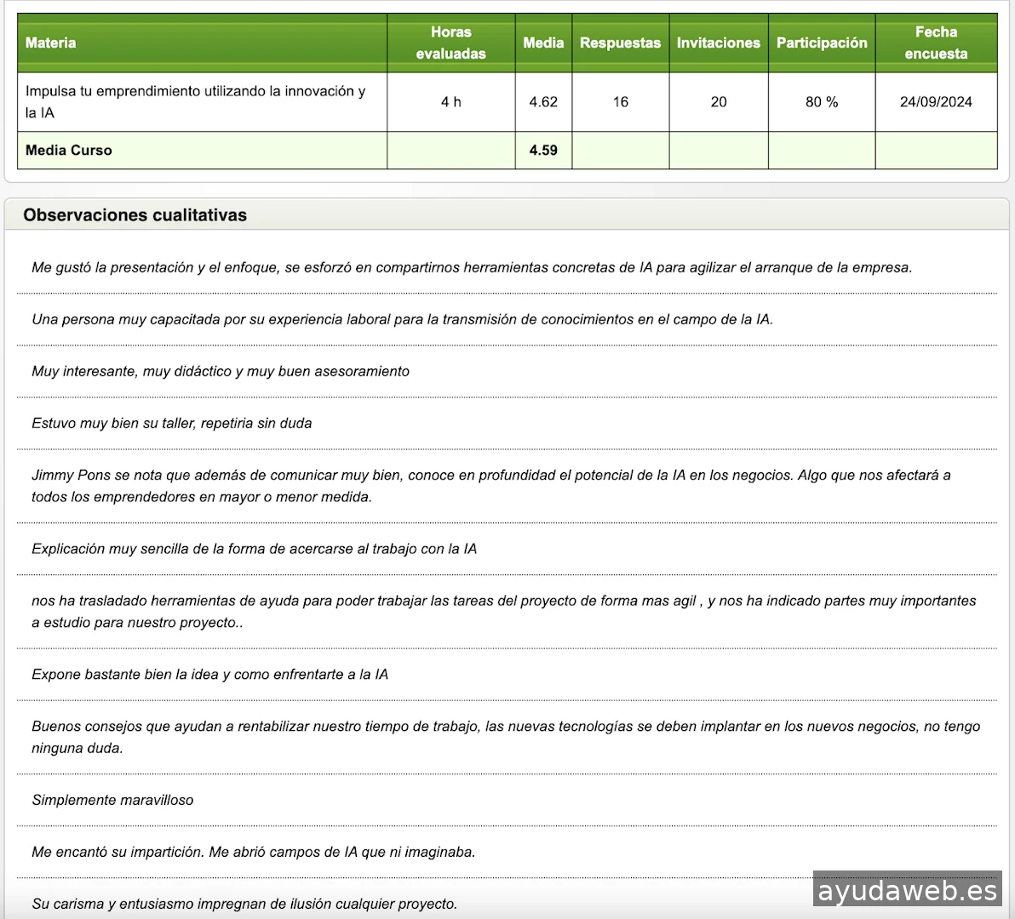The image size is (1015, 919).
Task: Click the comment mentioning Jimmy Pons
Action: pyautogui.click(x=490, y=486)
